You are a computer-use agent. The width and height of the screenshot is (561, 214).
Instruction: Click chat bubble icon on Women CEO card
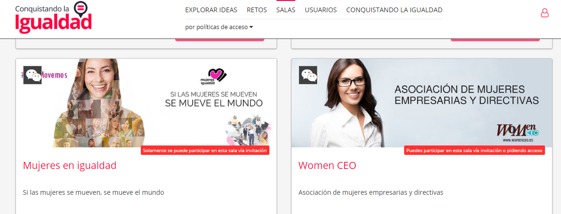(x=308, y=75)
